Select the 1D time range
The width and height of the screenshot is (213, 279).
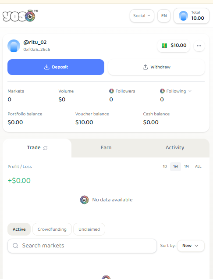[x=165, y=167]
